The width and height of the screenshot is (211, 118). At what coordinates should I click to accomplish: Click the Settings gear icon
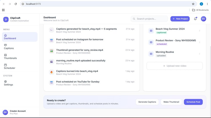5,82
